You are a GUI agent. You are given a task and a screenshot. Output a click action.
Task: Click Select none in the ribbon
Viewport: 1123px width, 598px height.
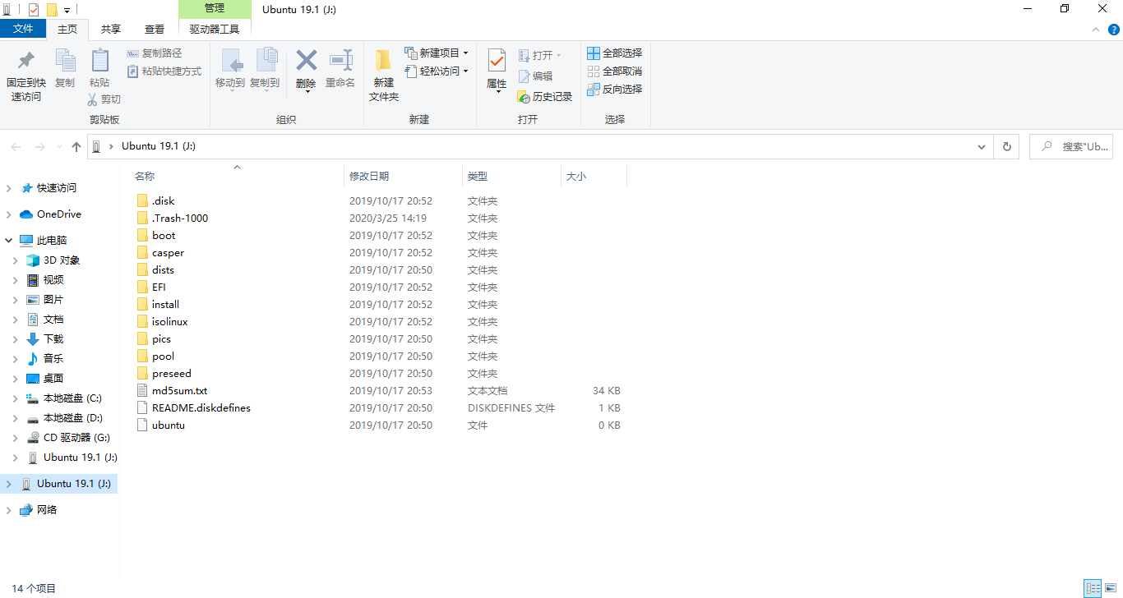pos(614,71)
